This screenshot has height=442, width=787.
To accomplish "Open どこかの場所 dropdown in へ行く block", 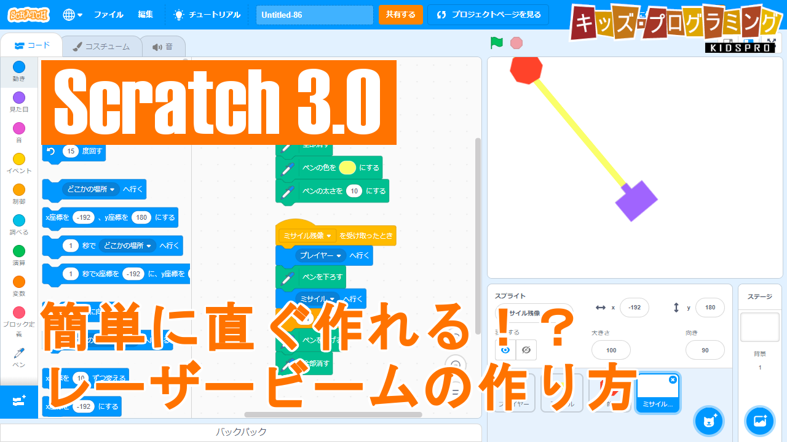I will [90, 190].
